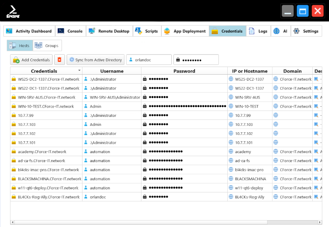Open the Credentials column sort dropdown arrow
Viewport: 329px width, 227px height.
(79, 70)
